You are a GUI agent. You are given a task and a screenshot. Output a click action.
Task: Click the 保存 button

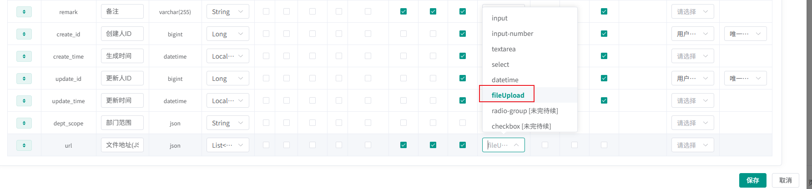[x=752, y=180]
